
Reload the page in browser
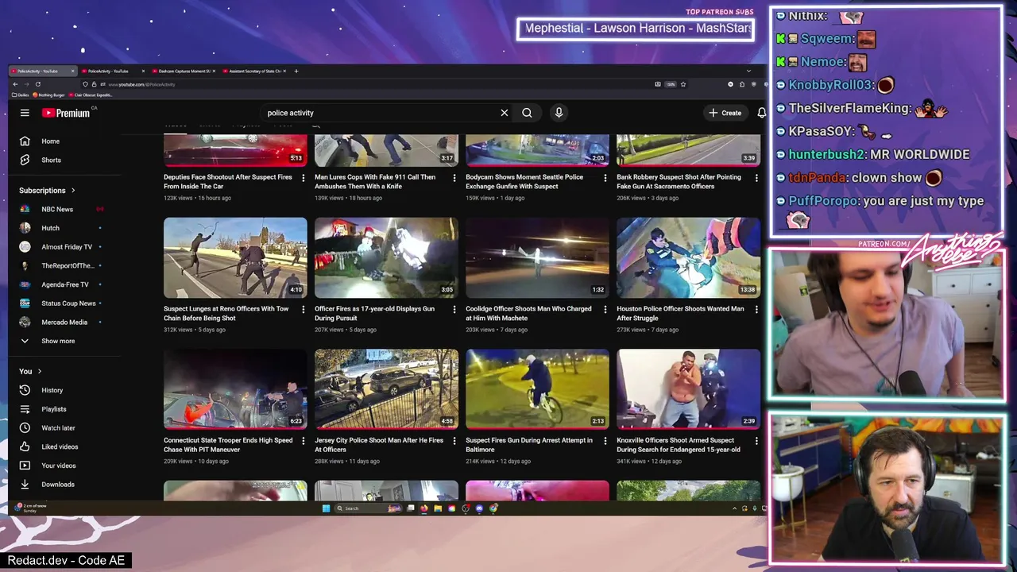(38, 84)
